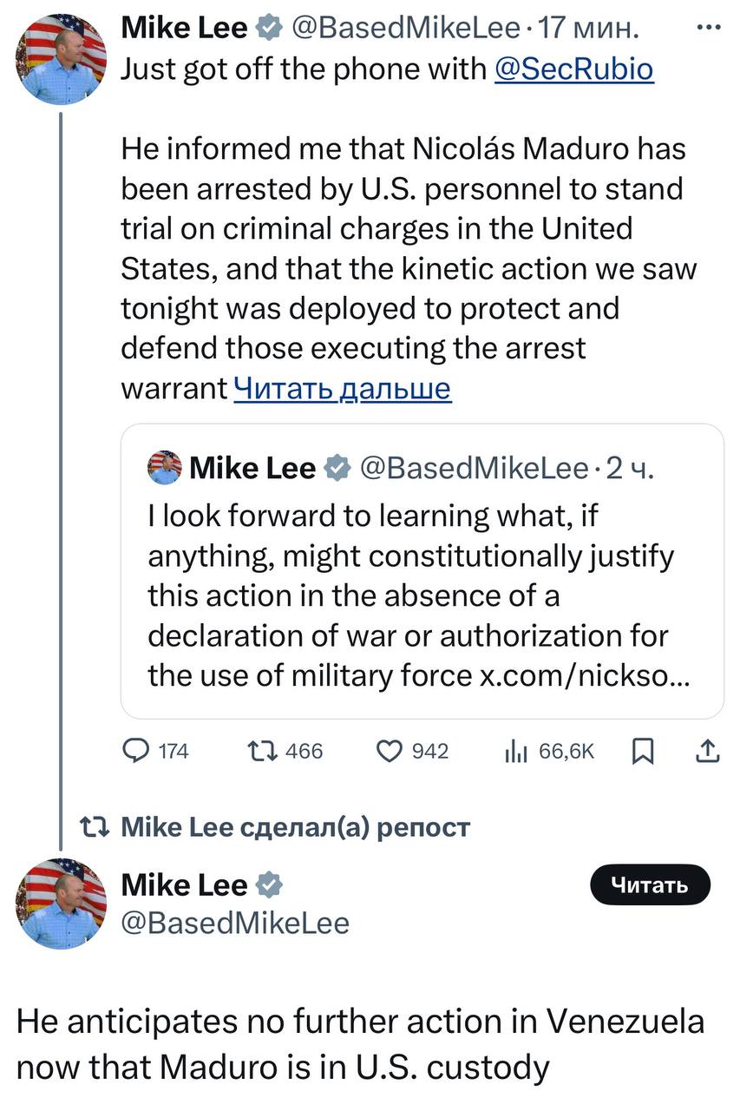This screenshot has width=740, height=1111.
Task: Bookmark the tweet
Action: 643,751
